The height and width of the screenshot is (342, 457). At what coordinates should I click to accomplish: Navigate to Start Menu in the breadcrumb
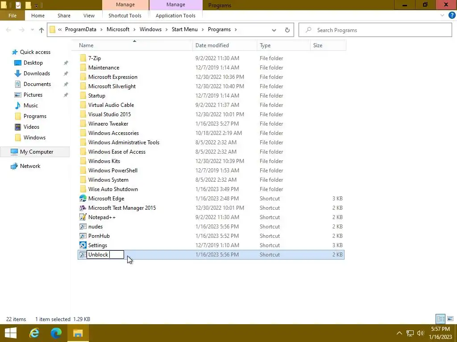coord(184,29)
